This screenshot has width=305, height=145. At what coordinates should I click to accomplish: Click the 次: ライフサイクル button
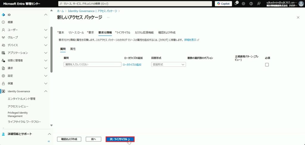point(120,139)
